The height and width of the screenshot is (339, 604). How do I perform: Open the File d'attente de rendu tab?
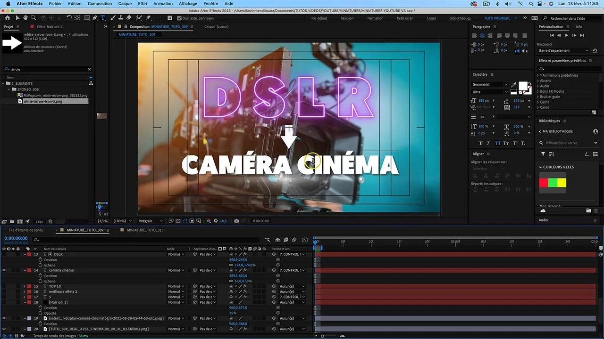(26, 230)
